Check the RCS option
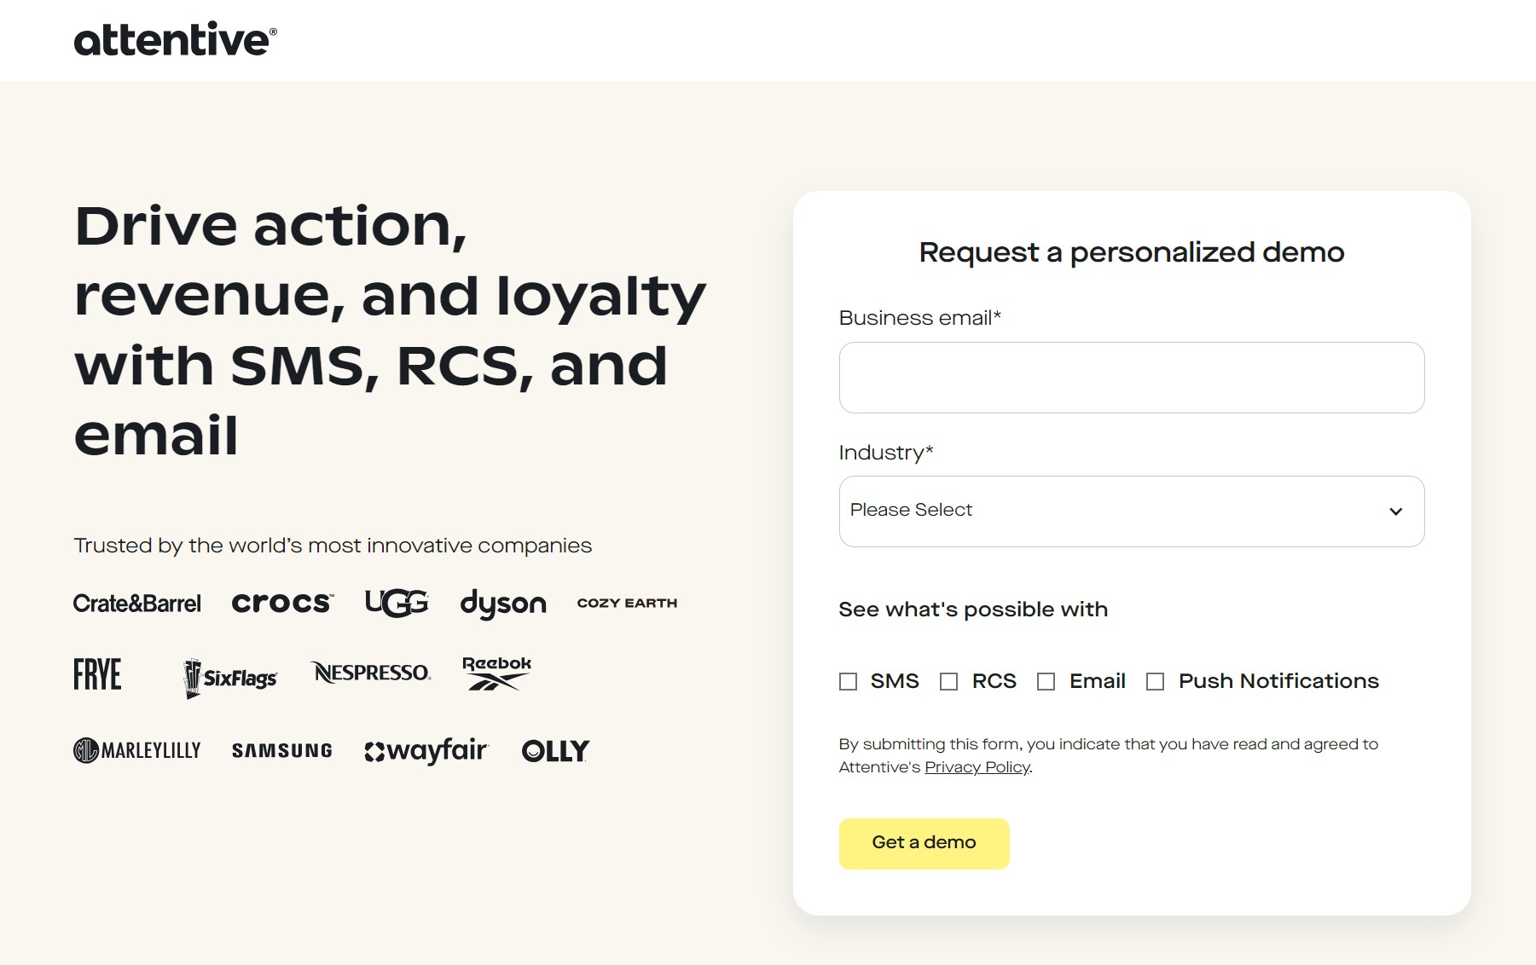This screenshot has width=1536, height=965. (x=949, y=681)
